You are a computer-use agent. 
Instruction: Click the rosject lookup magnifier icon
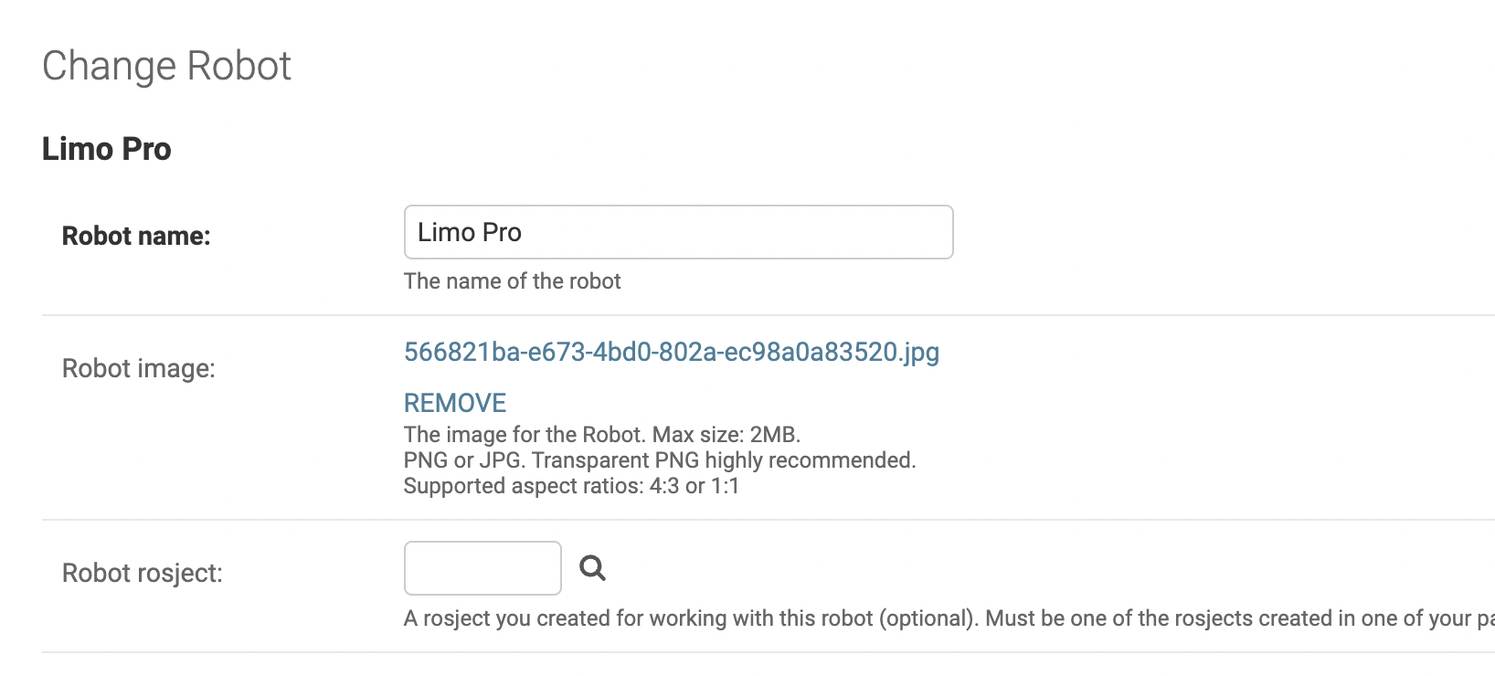[593, 568]
